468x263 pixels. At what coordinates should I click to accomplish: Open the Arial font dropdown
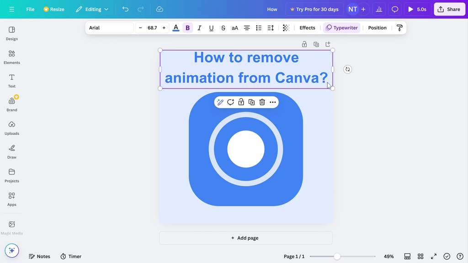[x=110, y=28]
